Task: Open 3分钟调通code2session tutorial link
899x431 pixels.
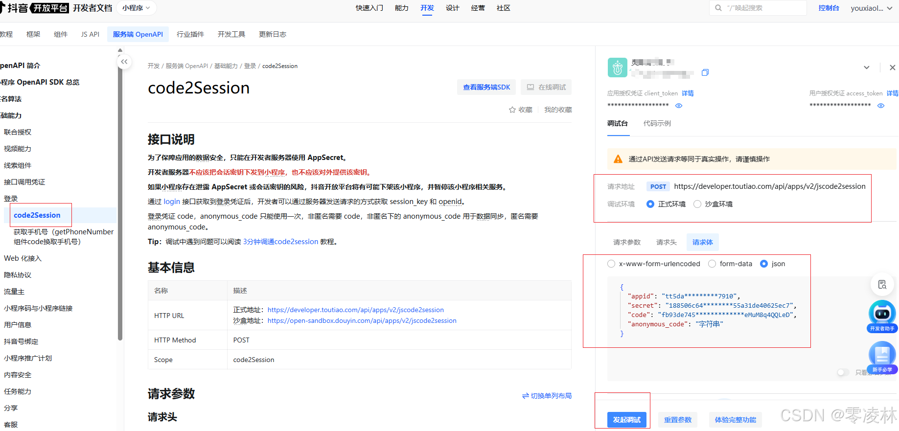Action: pos(281,242)
